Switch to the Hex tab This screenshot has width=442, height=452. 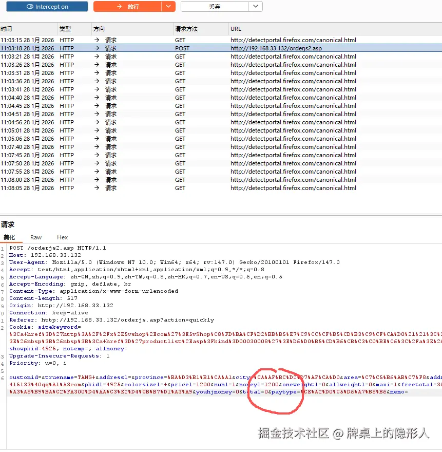pos(62,237)
